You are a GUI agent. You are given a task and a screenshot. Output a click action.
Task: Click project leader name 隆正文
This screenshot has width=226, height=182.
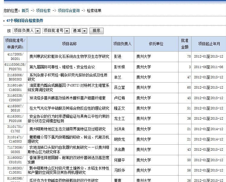tap(119, 108)
